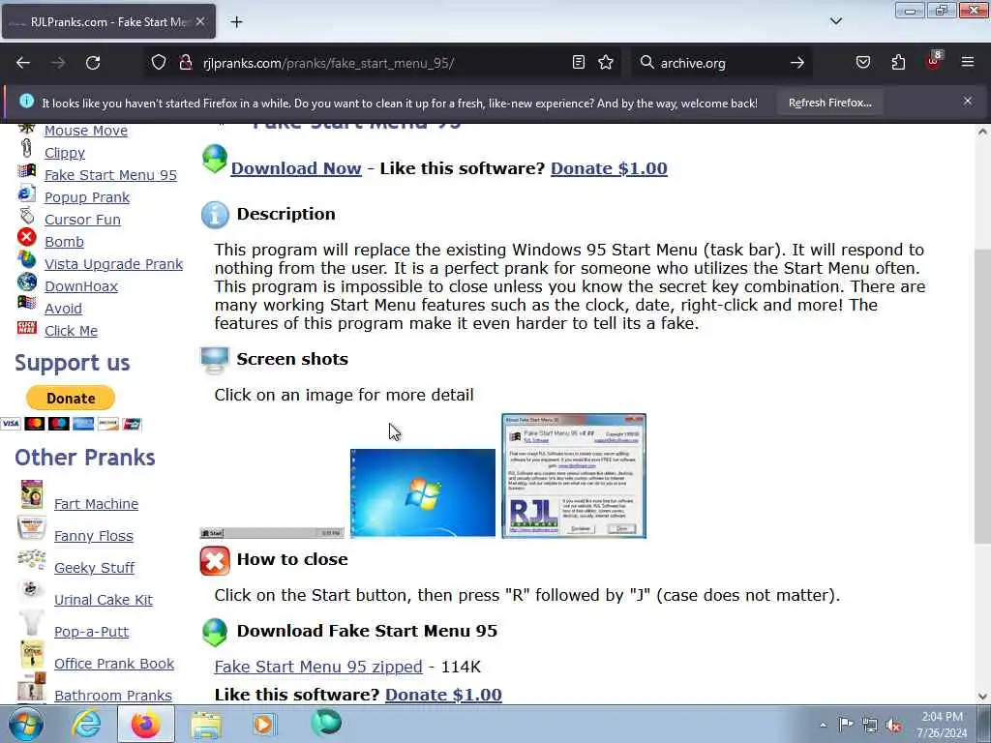Screen dimensions: 991x743
Task: Open the Clippy prank link
Action: [65, 153]
